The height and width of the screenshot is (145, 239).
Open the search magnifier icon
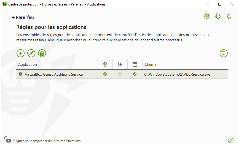pos(224,53)
